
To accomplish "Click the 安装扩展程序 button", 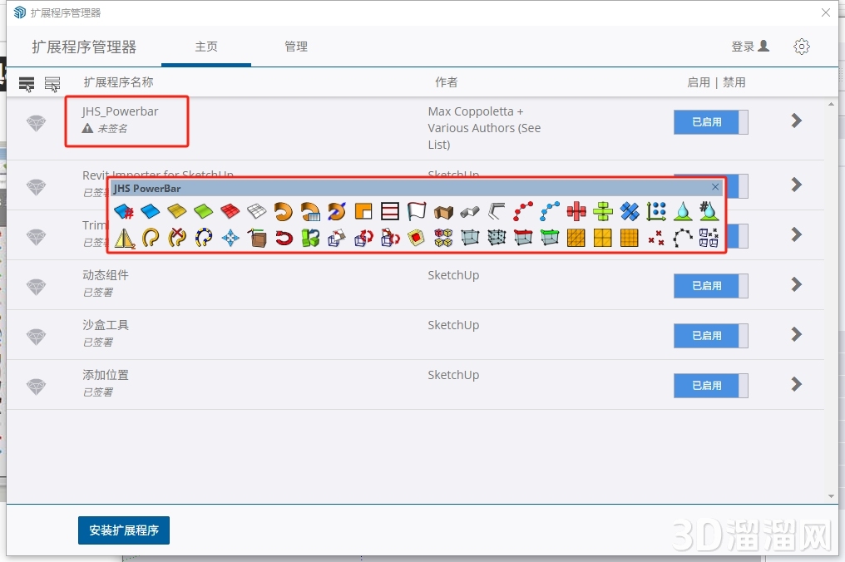I will click(124, 530).
